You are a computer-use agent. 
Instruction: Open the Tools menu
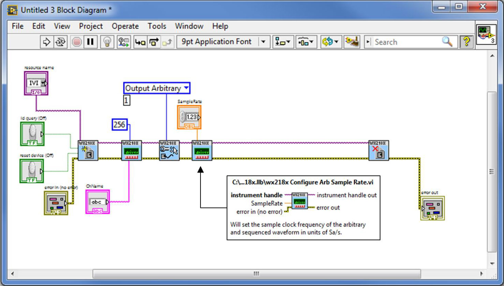coord(157,26)
